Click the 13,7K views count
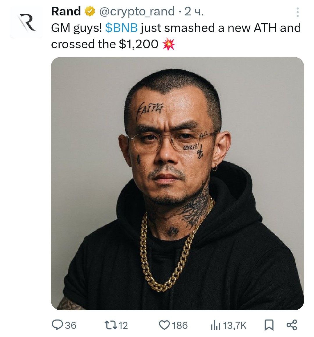The width and height of the screenshot is (314, 337). click(x=234, y=325)
